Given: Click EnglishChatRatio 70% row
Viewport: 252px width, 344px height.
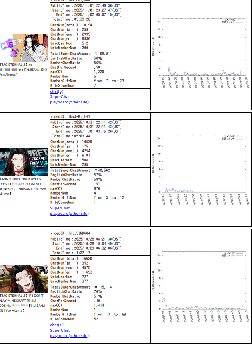Looking at the screenshot, I should (76, 291).
